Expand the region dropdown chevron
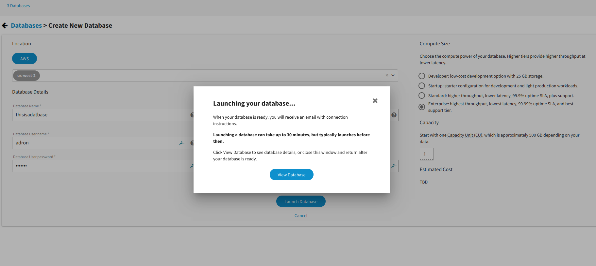Screen dimensions: 596x266 coord(393,75)
